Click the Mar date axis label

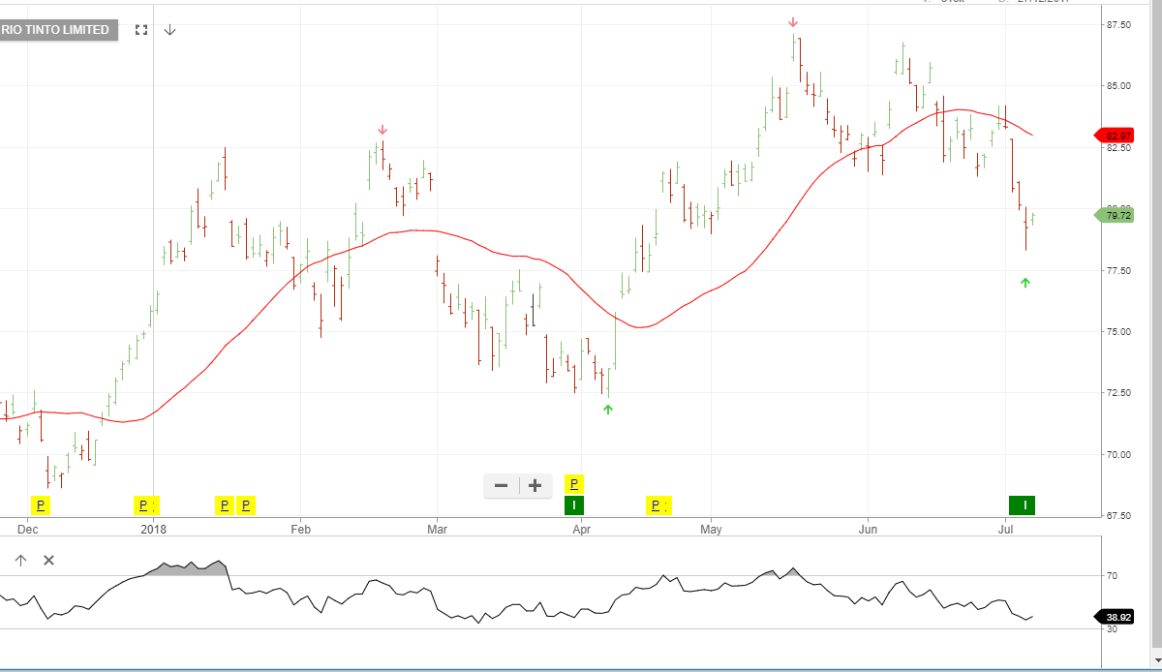click(438, 530)
